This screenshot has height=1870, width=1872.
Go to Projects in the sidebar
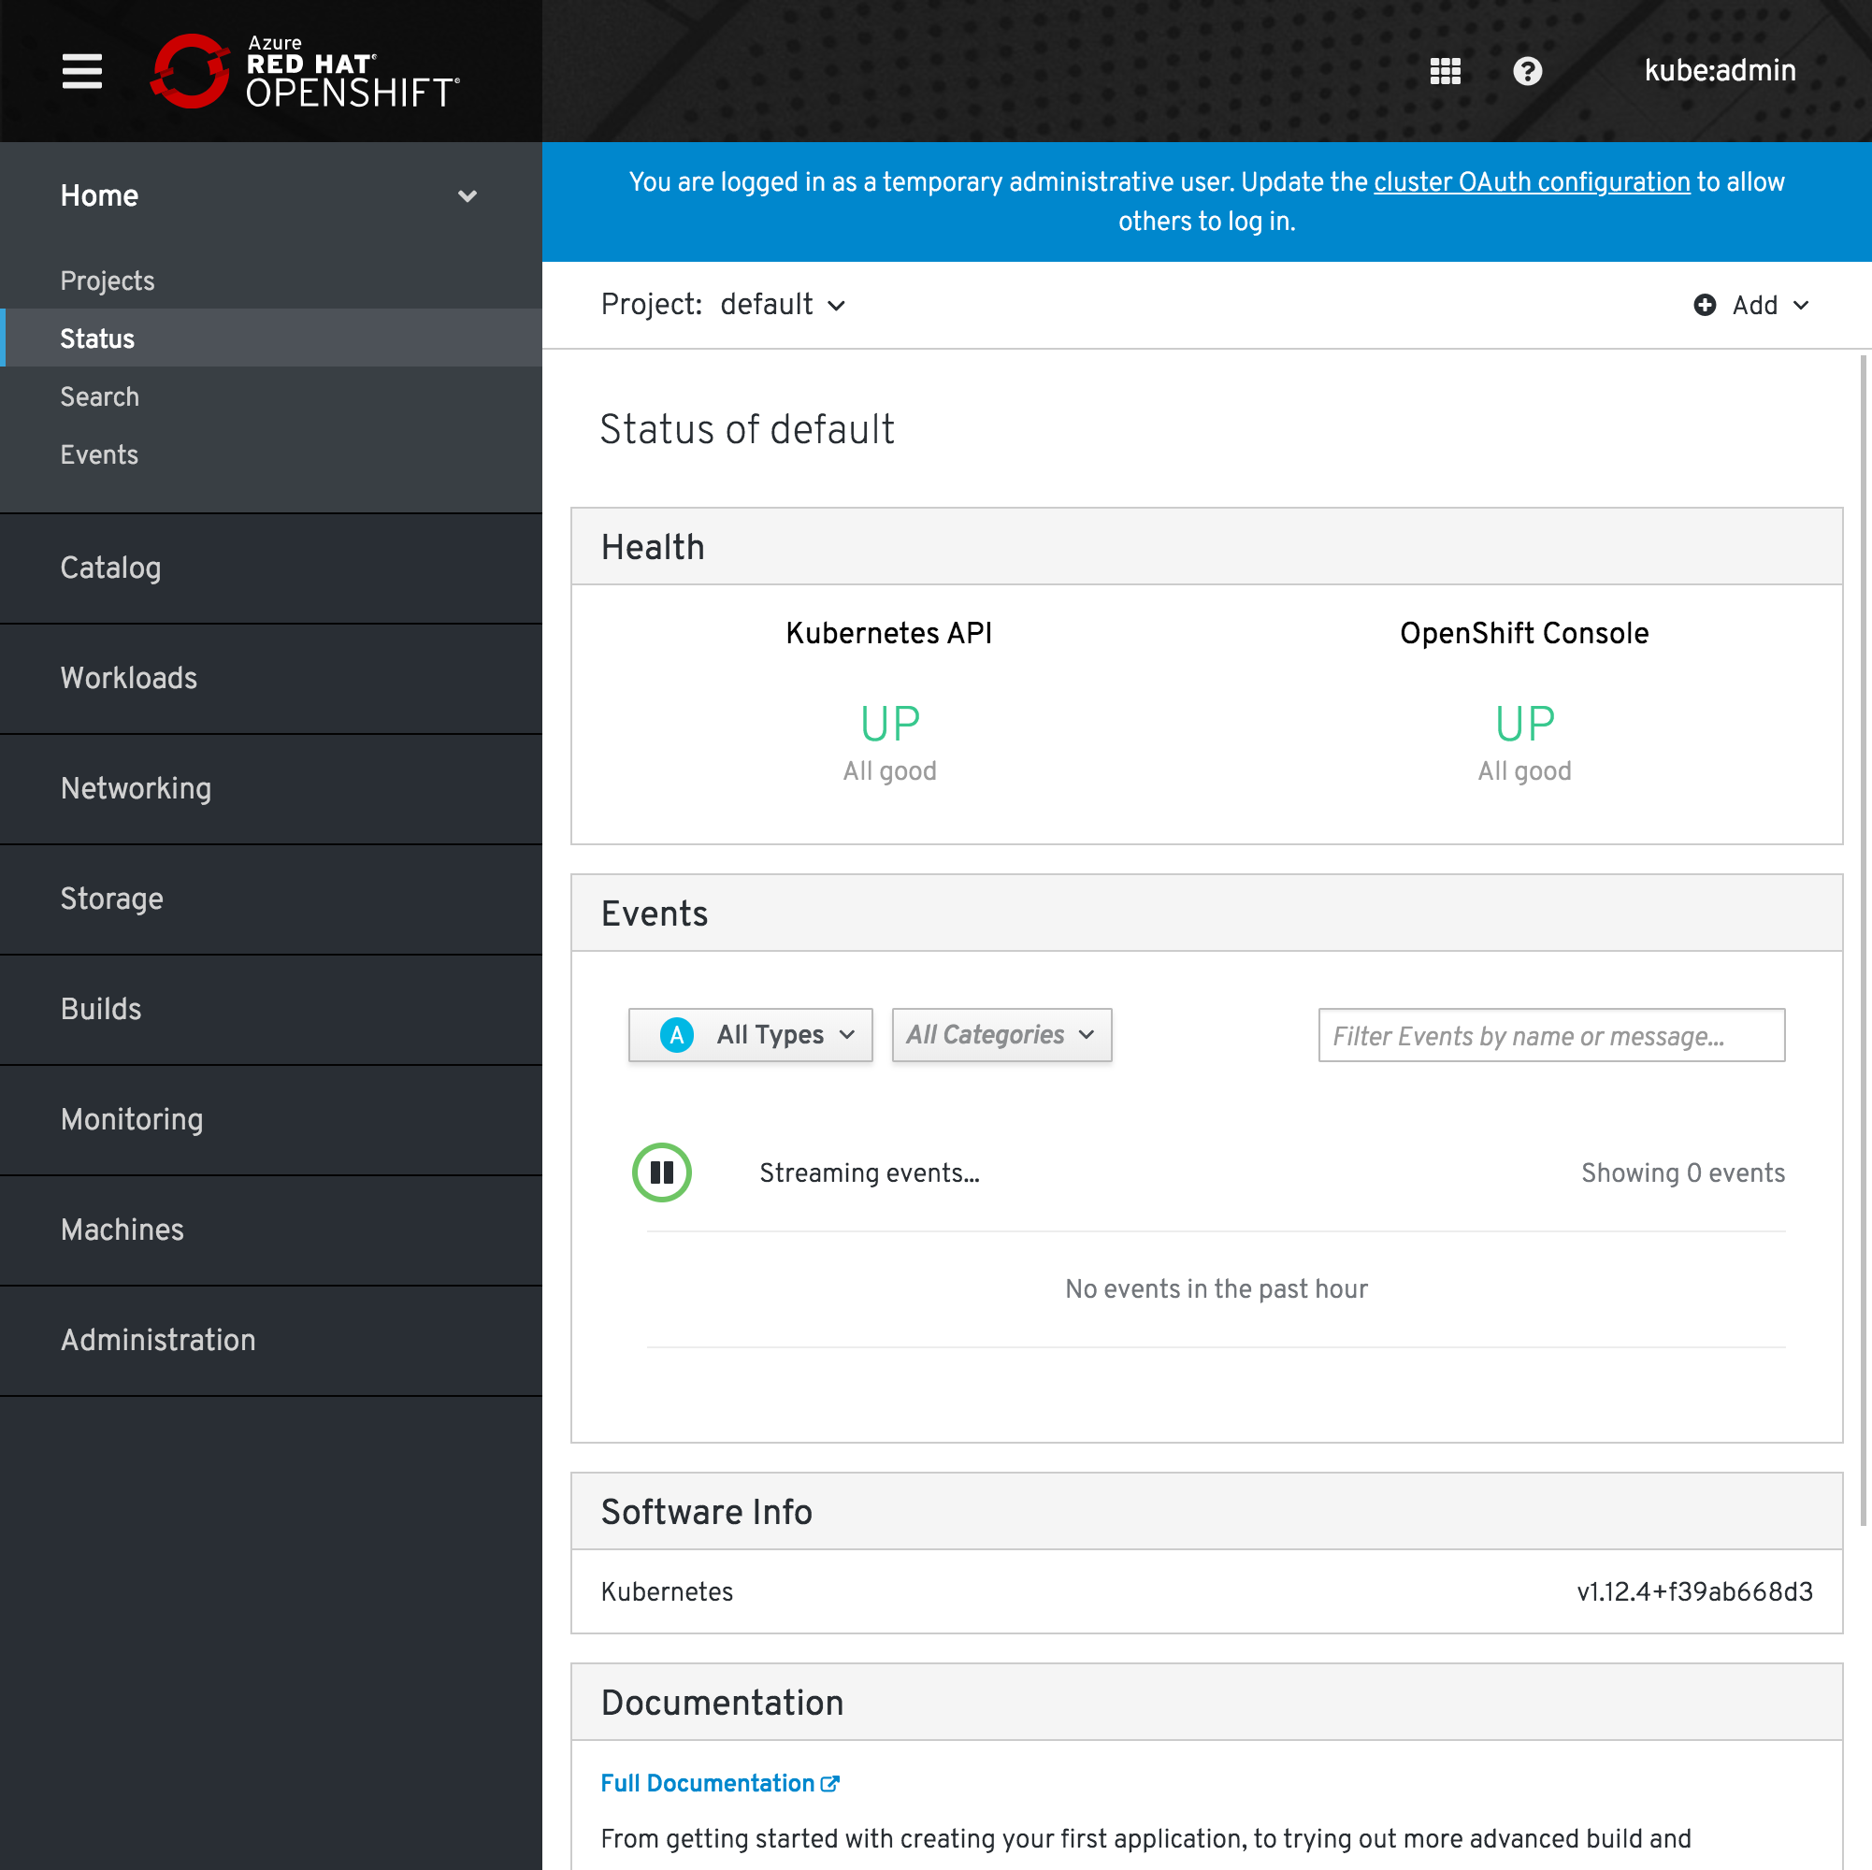pyautogui.click(x=108, y=280)
